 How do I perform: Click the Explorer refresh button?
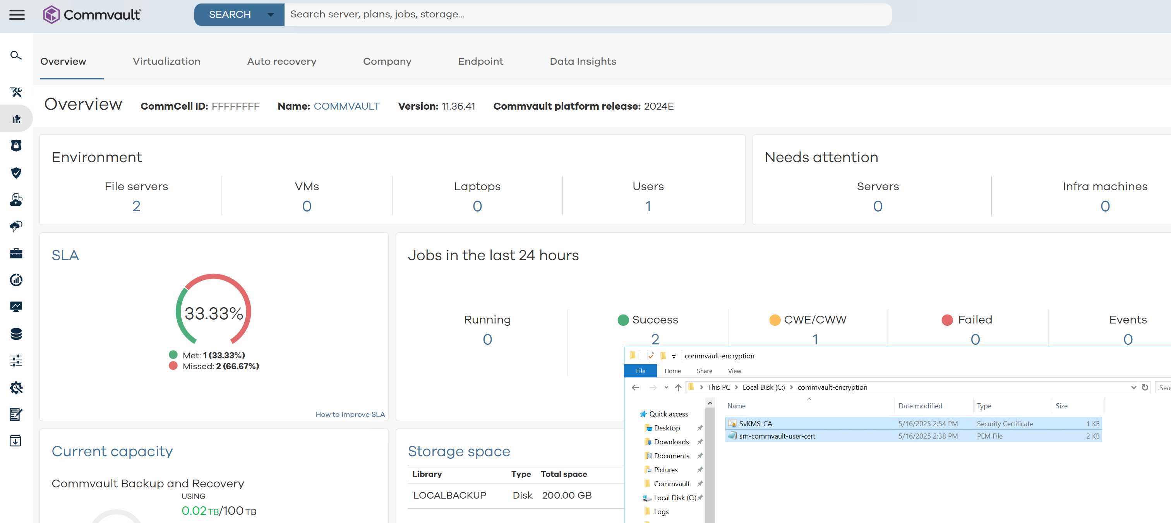click(1145, 387)
